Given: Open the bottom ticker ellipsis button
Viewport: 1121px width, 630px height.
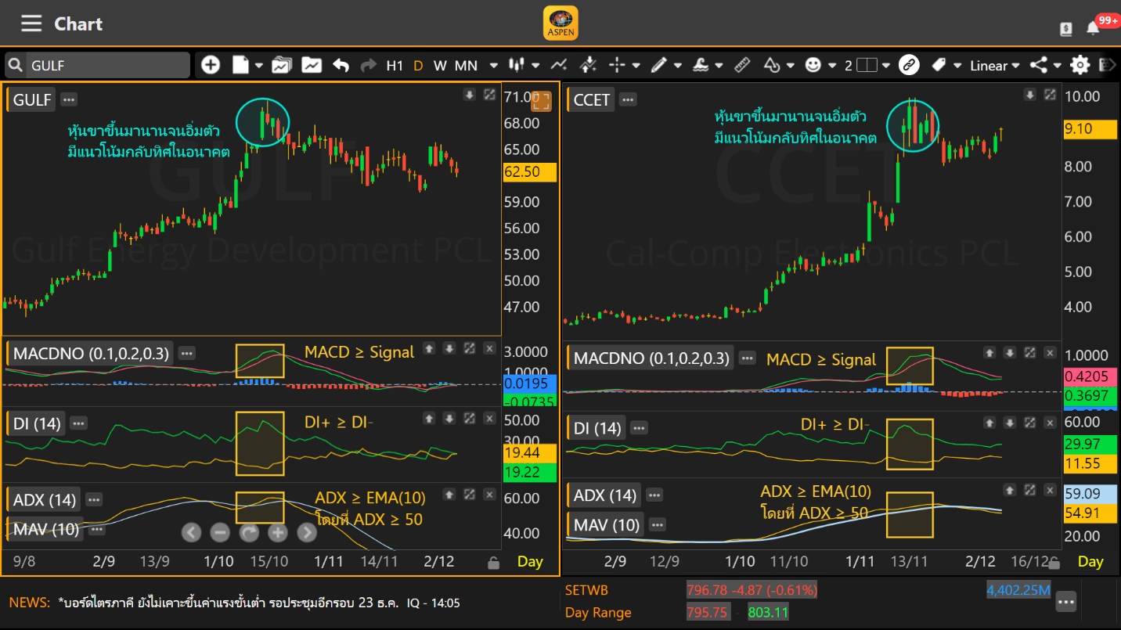Looking at the screenshot, I should 1065,601.
